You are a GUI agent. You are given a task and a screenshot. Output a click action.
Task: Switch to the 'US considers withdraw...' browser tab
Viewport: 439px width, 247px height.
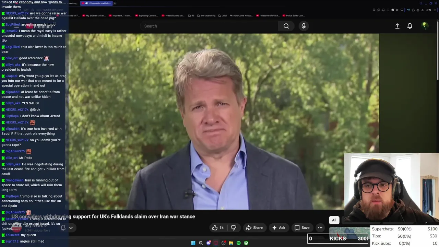96,3
